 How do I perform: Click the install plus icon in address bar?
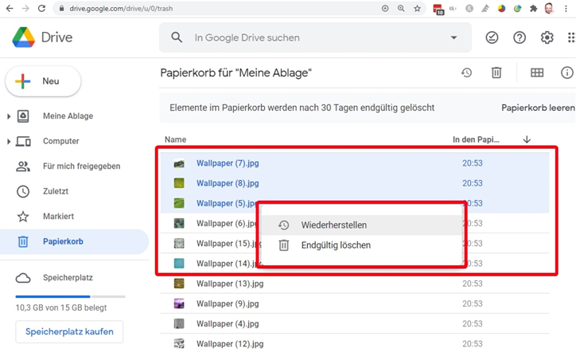pos(385,8)
